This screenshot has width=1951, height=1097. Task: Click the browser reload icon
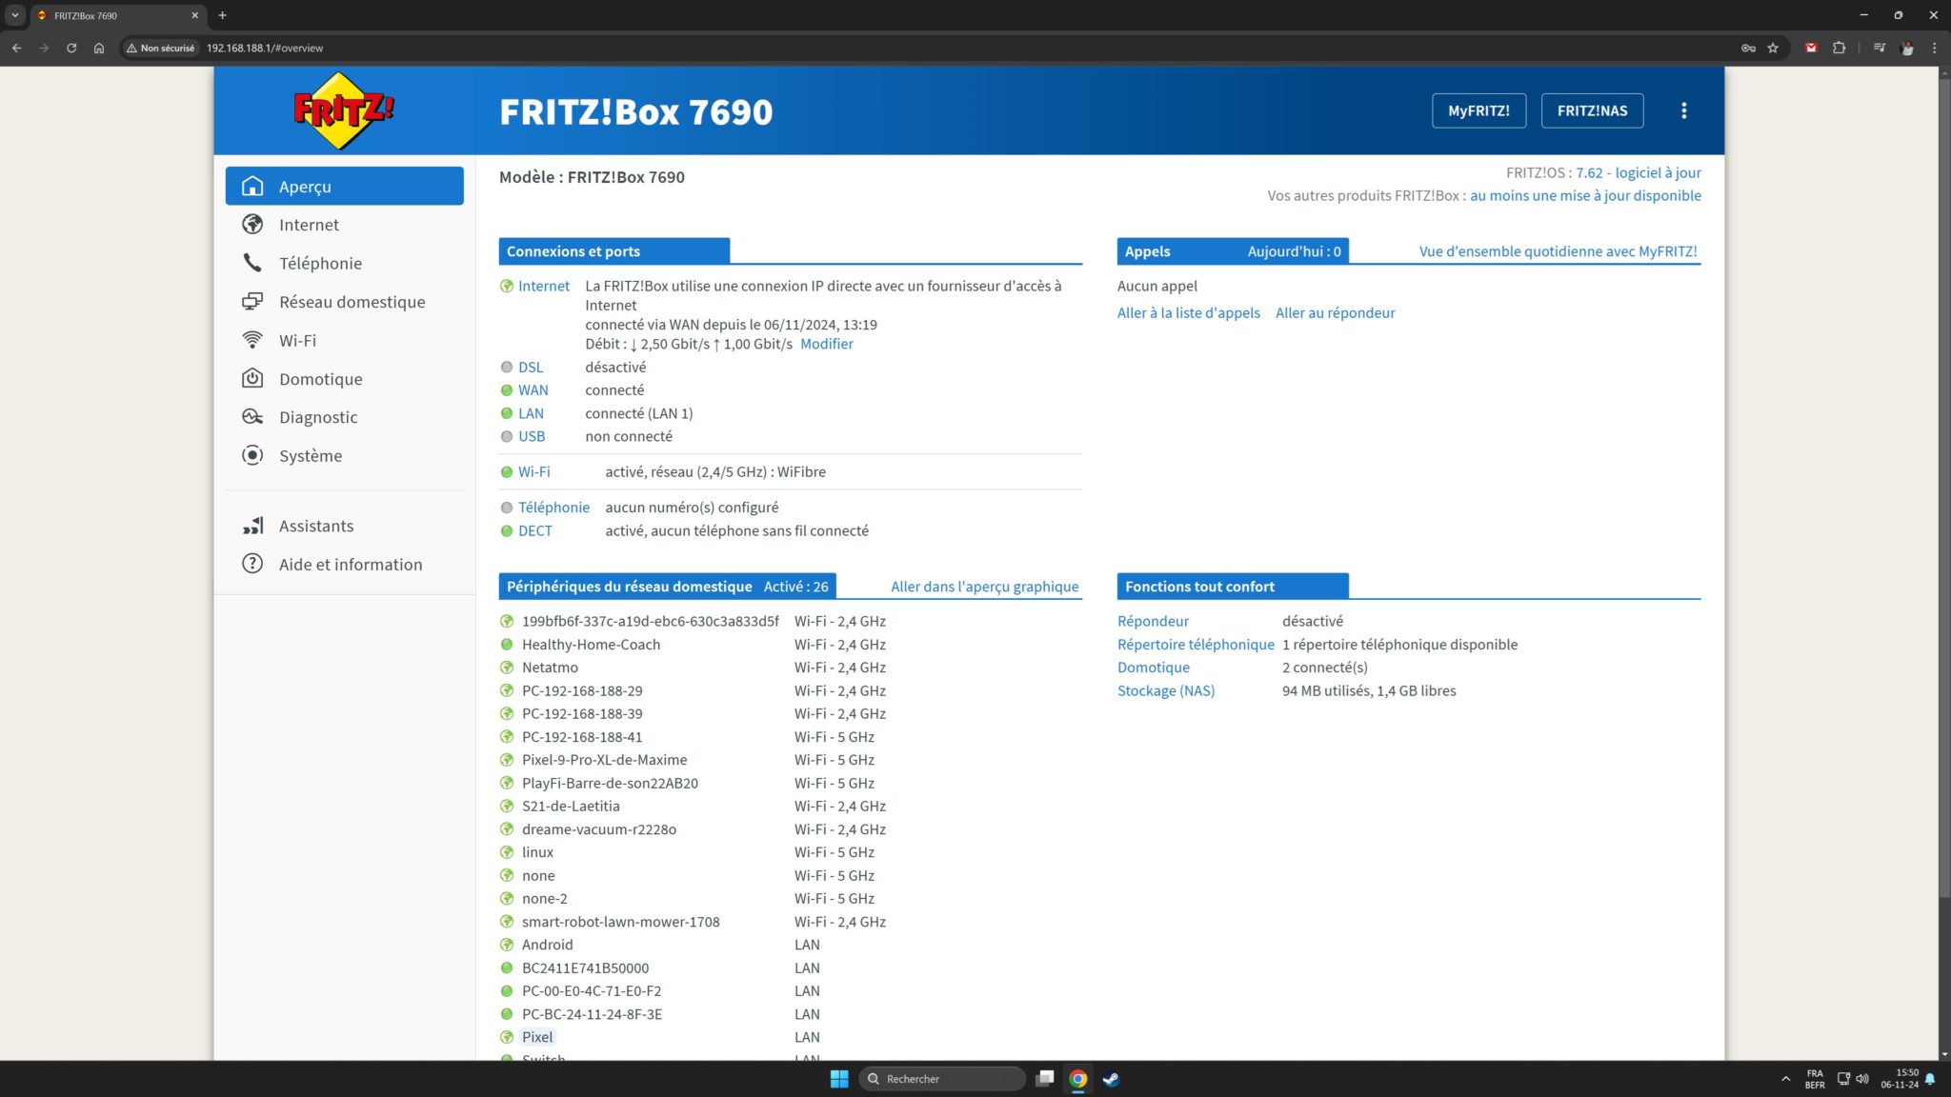pos(71,48)
